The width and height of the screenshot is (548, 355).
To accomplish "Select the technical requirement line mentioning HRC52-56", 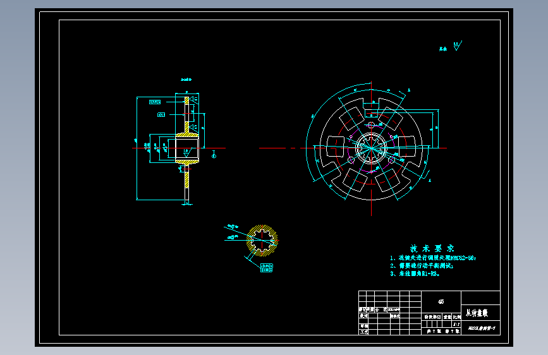I will [x=433, y=258].
